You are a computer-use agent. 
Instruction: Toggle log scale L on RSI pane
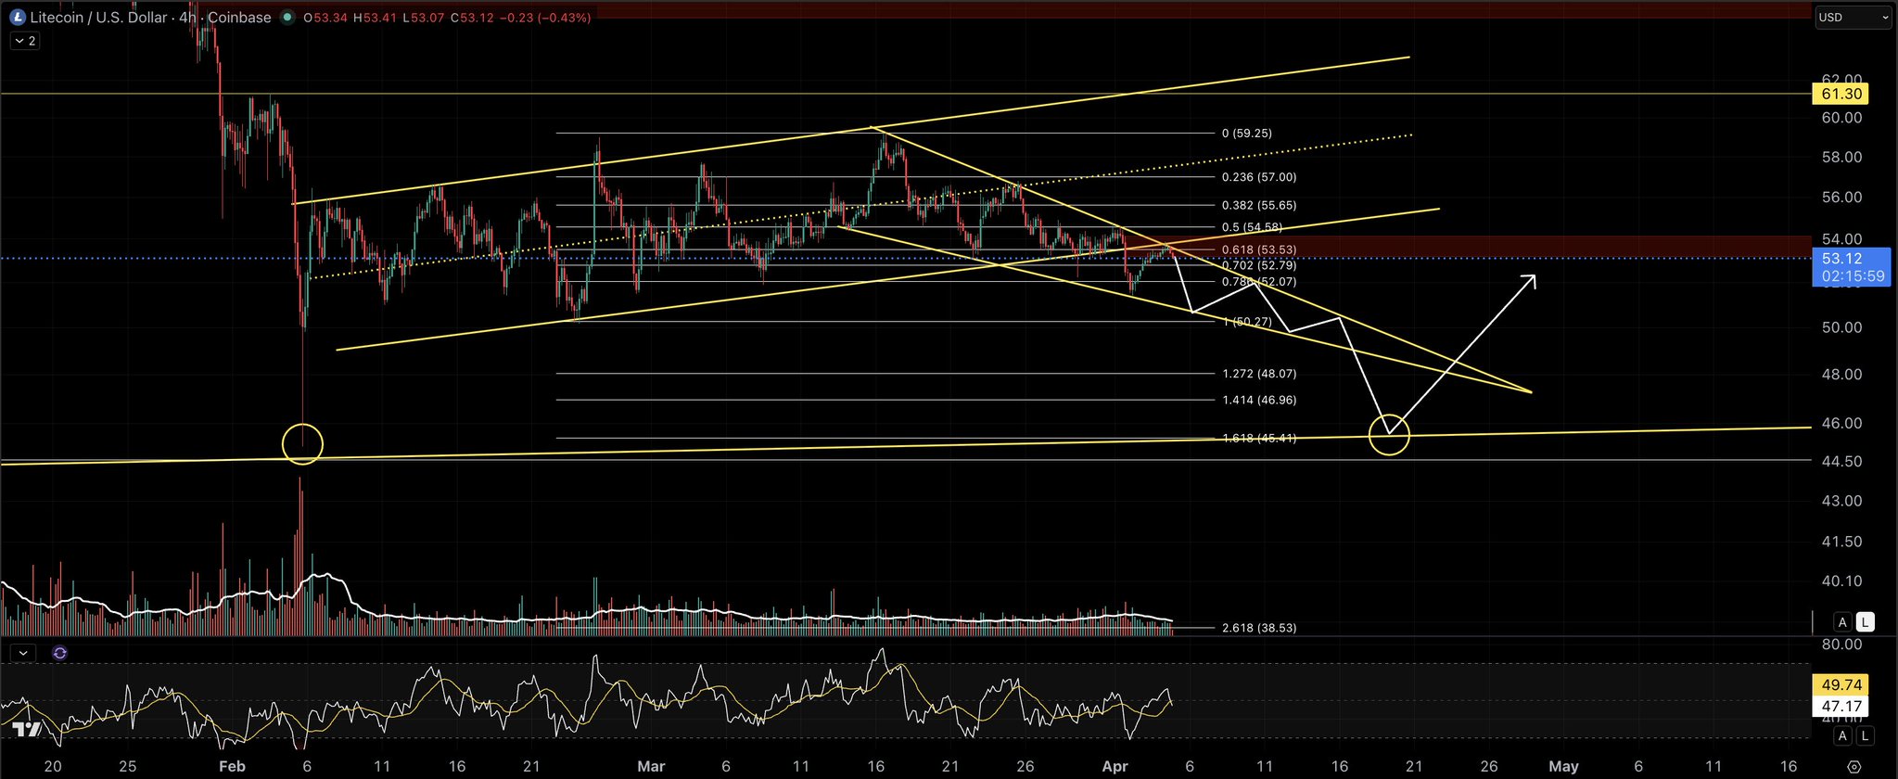tap(1865, 736)
